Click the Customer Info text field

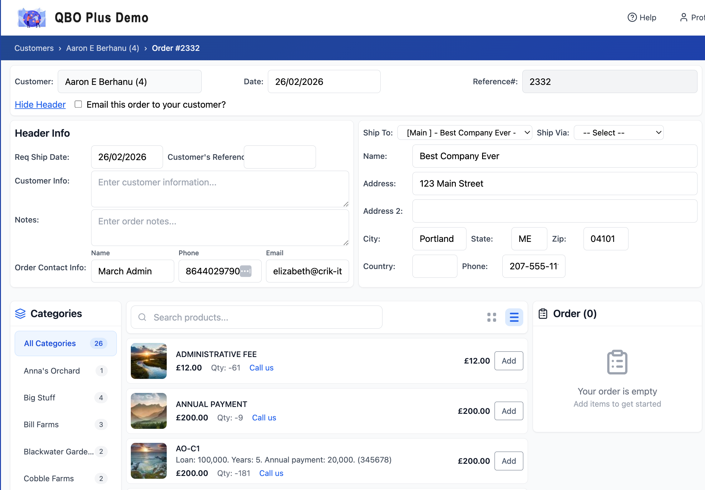pos(220,189)
